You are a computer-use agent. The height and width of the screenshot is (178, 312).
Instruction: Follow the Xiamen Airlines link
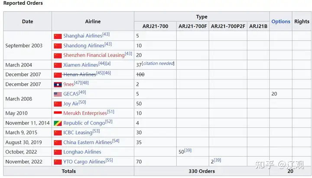tap(81, 65)
